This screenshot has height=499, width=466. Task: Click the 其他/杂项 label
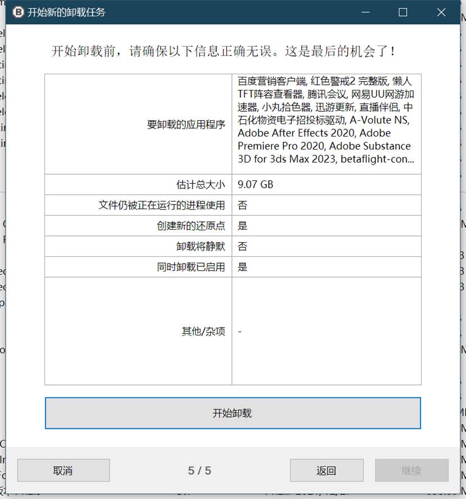(203, 332)
